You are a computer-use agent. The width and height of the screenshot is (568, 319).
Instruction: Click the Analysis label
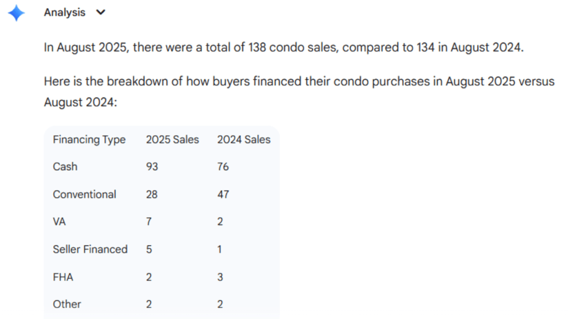click(x=64, y=12)
